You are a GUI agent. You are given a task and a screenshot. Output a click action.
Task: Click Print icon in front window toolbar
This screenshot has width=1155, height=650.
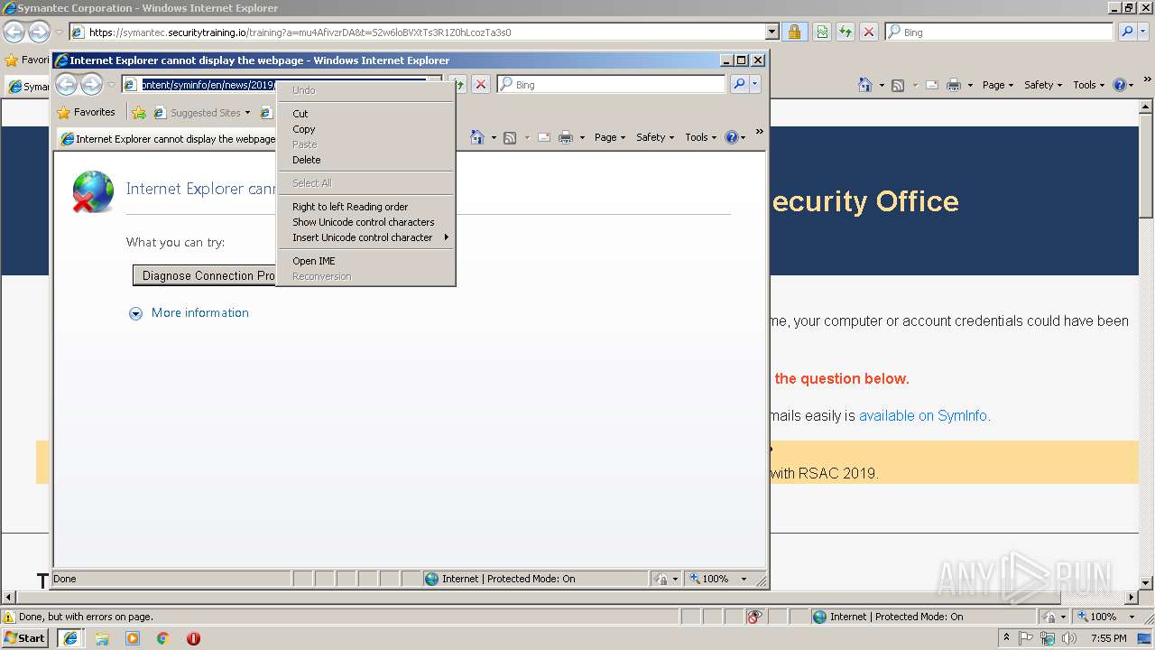pos(566,137)
